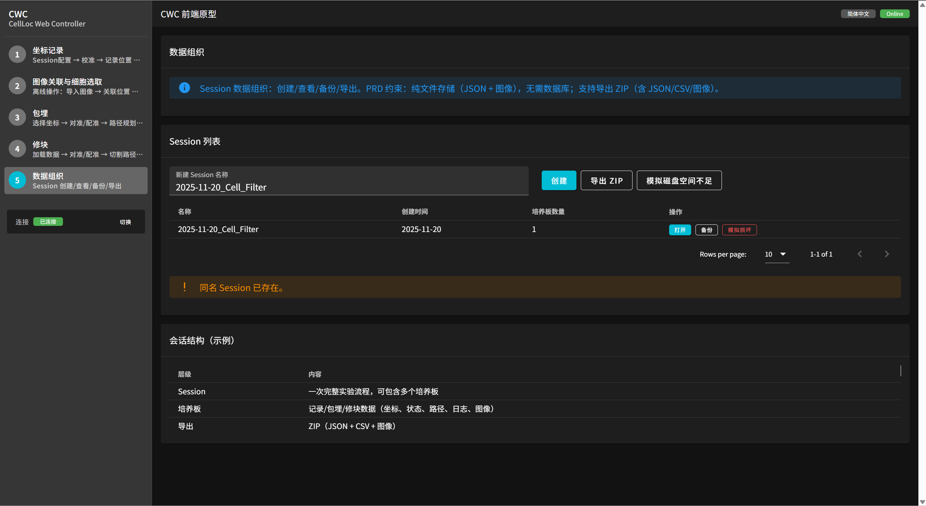This screenshot has width=926, height=506.
Task: Go to next page arrow
Action: tap(887, 254)
